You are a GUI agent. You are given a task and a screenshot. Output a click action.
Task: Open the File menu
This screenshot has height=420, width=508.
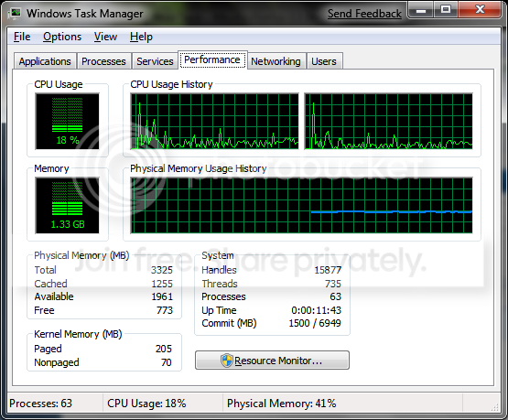coord(22,37)
